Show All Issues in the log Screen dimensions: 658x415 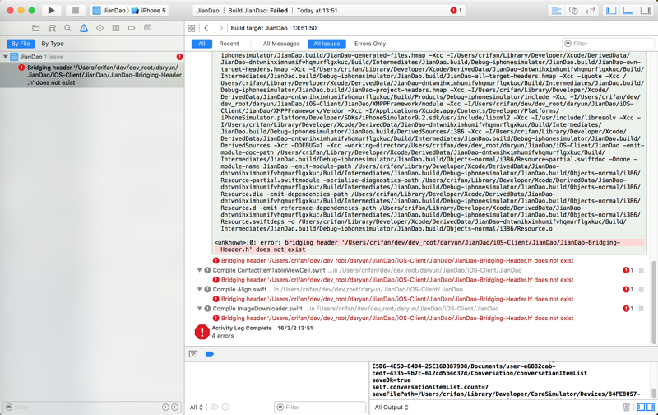[x=327, y=44]
